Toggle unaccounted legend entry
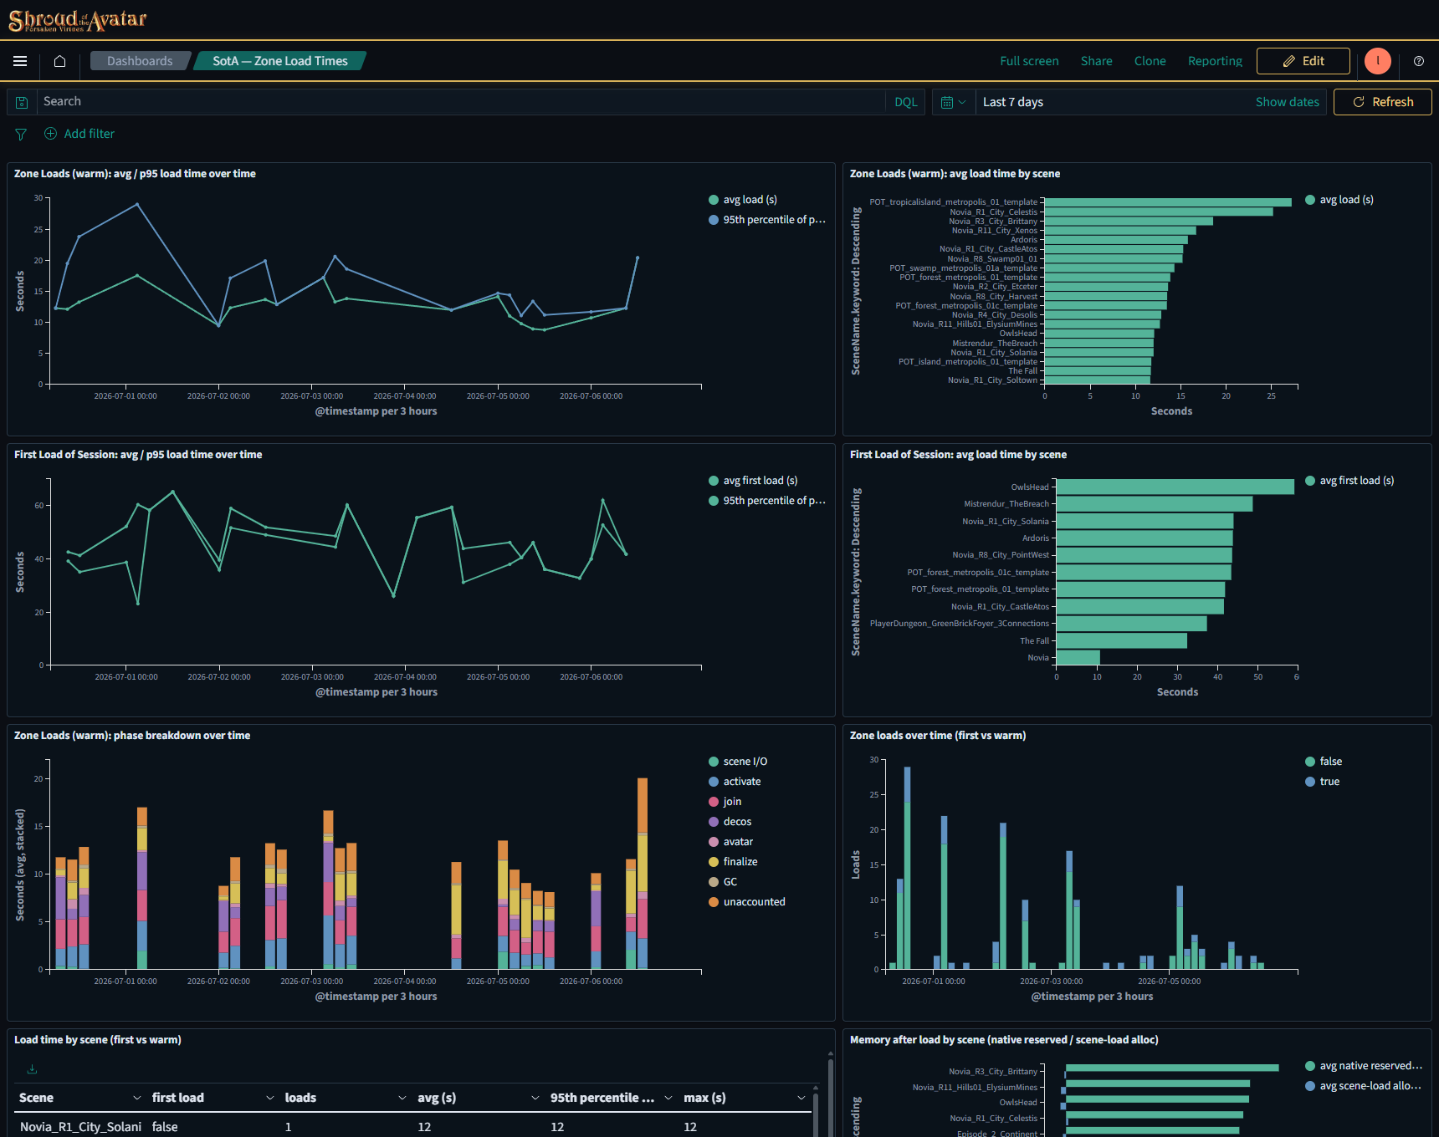This screenshot has height=1137, width=1439. pyautogui.click(x=747, y=902)
